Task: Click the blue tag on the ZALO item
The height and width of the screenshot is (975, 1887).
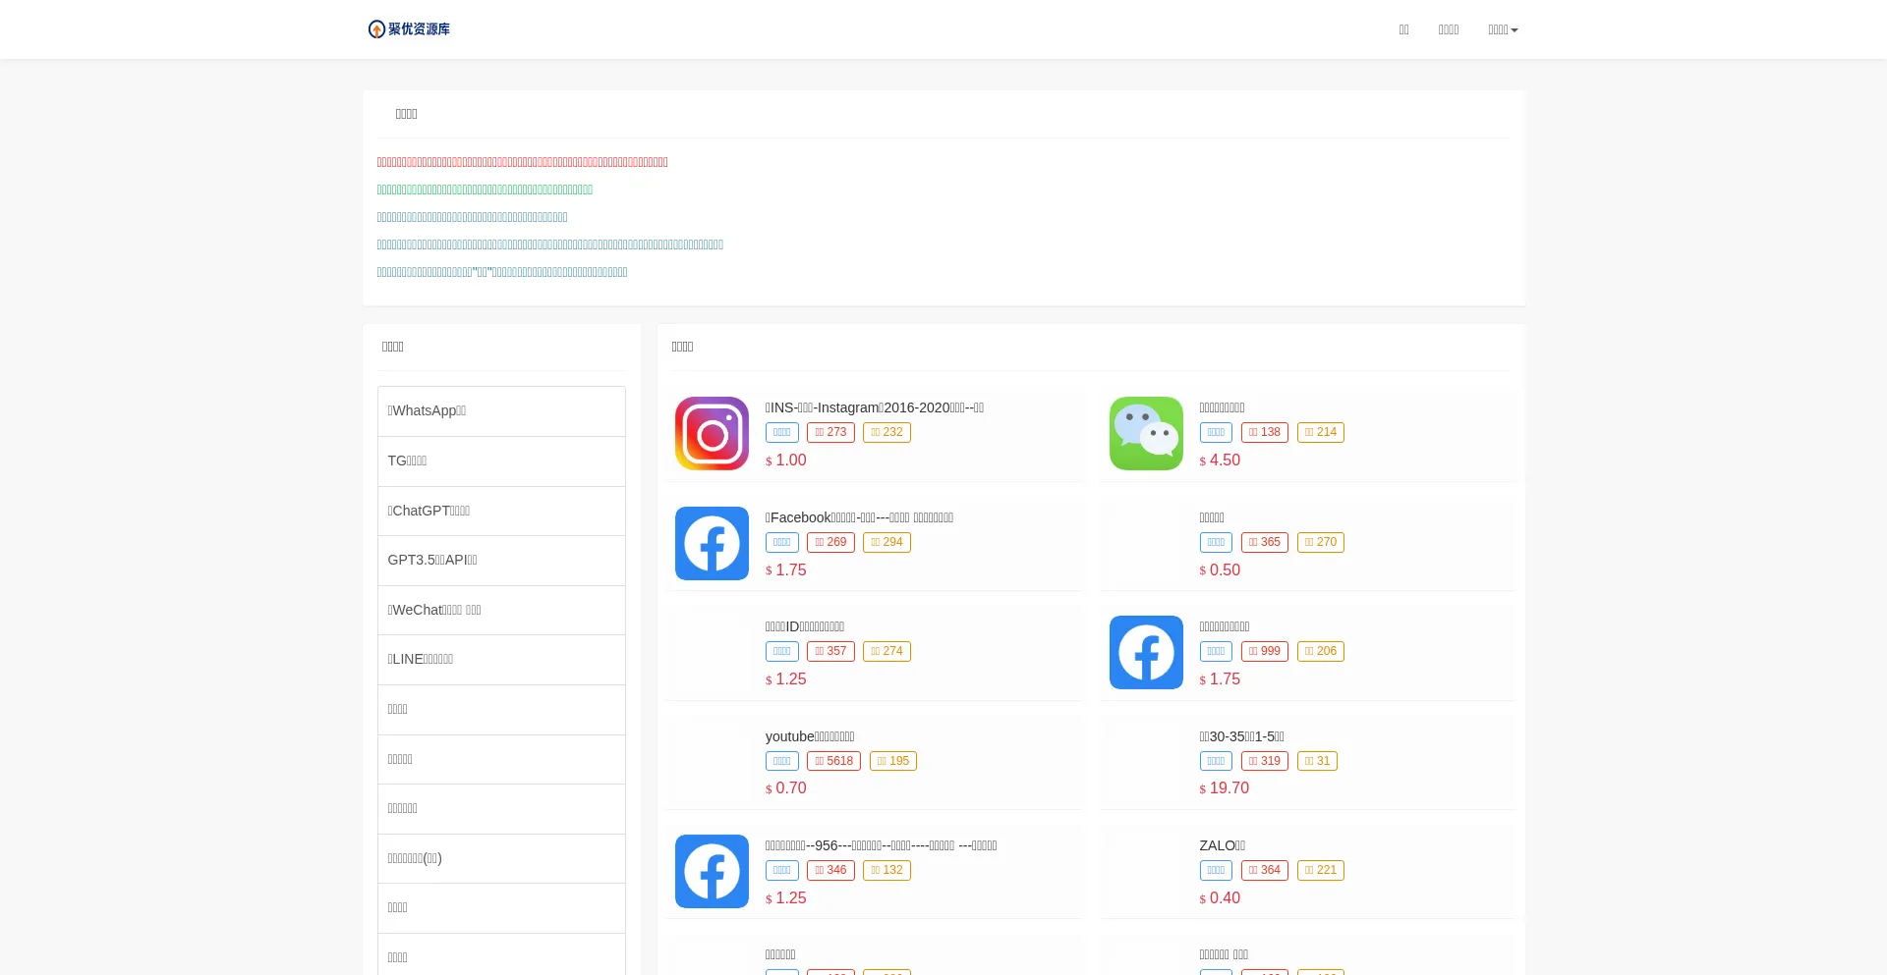Action: 1216,870
